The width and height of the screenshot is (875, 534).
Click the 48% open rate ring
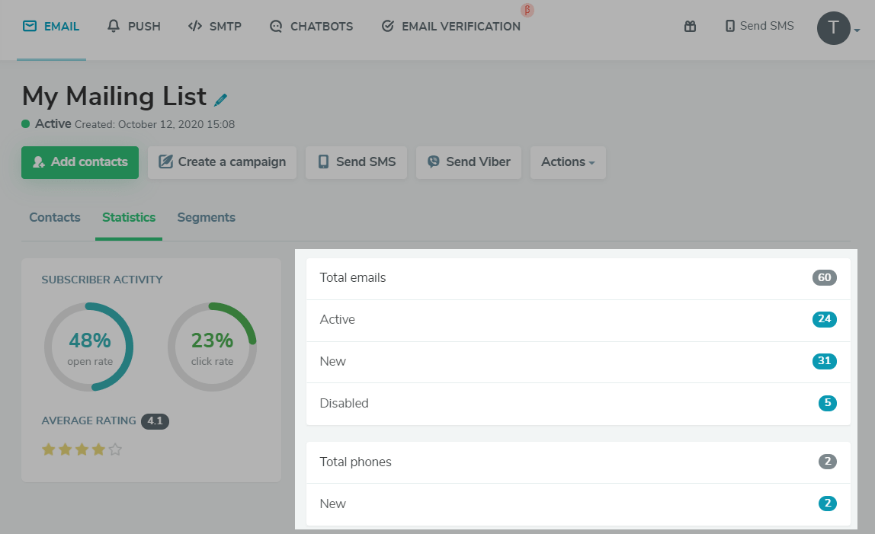coord(89,347)
